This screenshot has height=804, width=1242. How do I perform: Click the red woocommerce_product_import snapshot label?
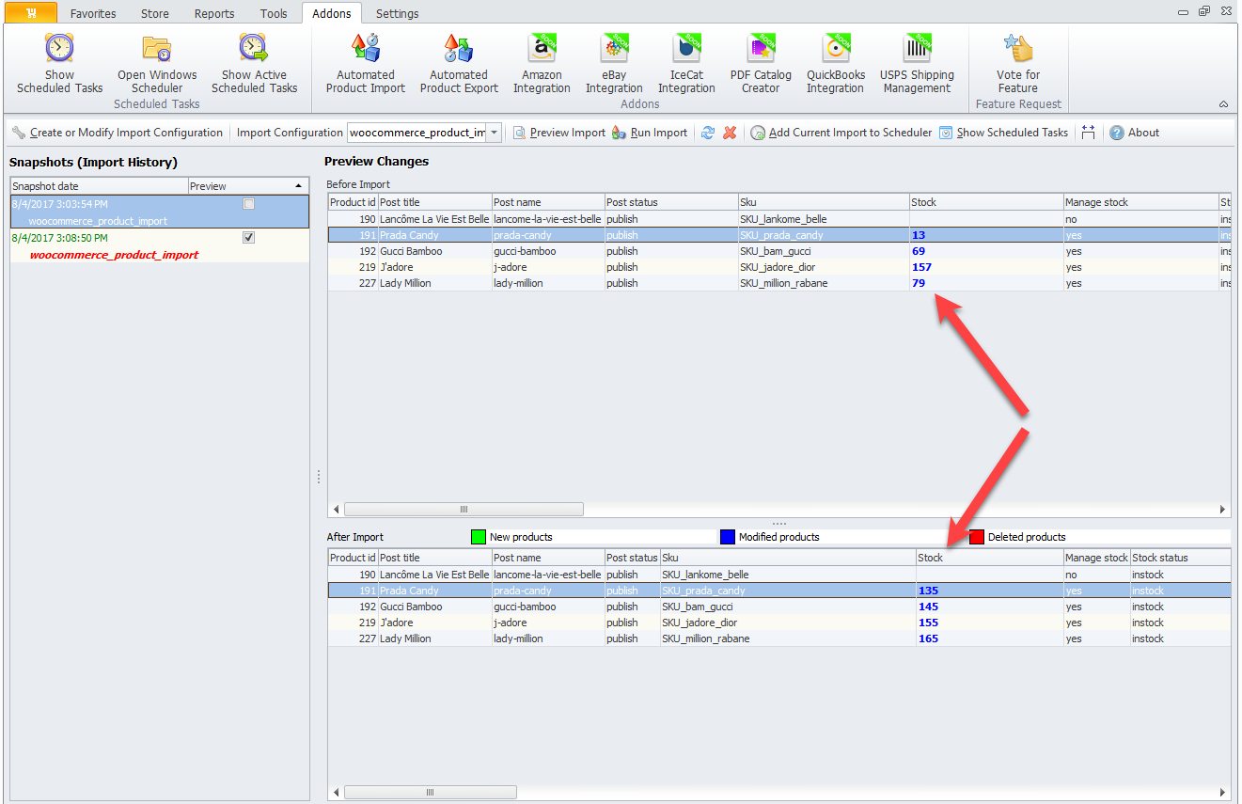point(114,255)
